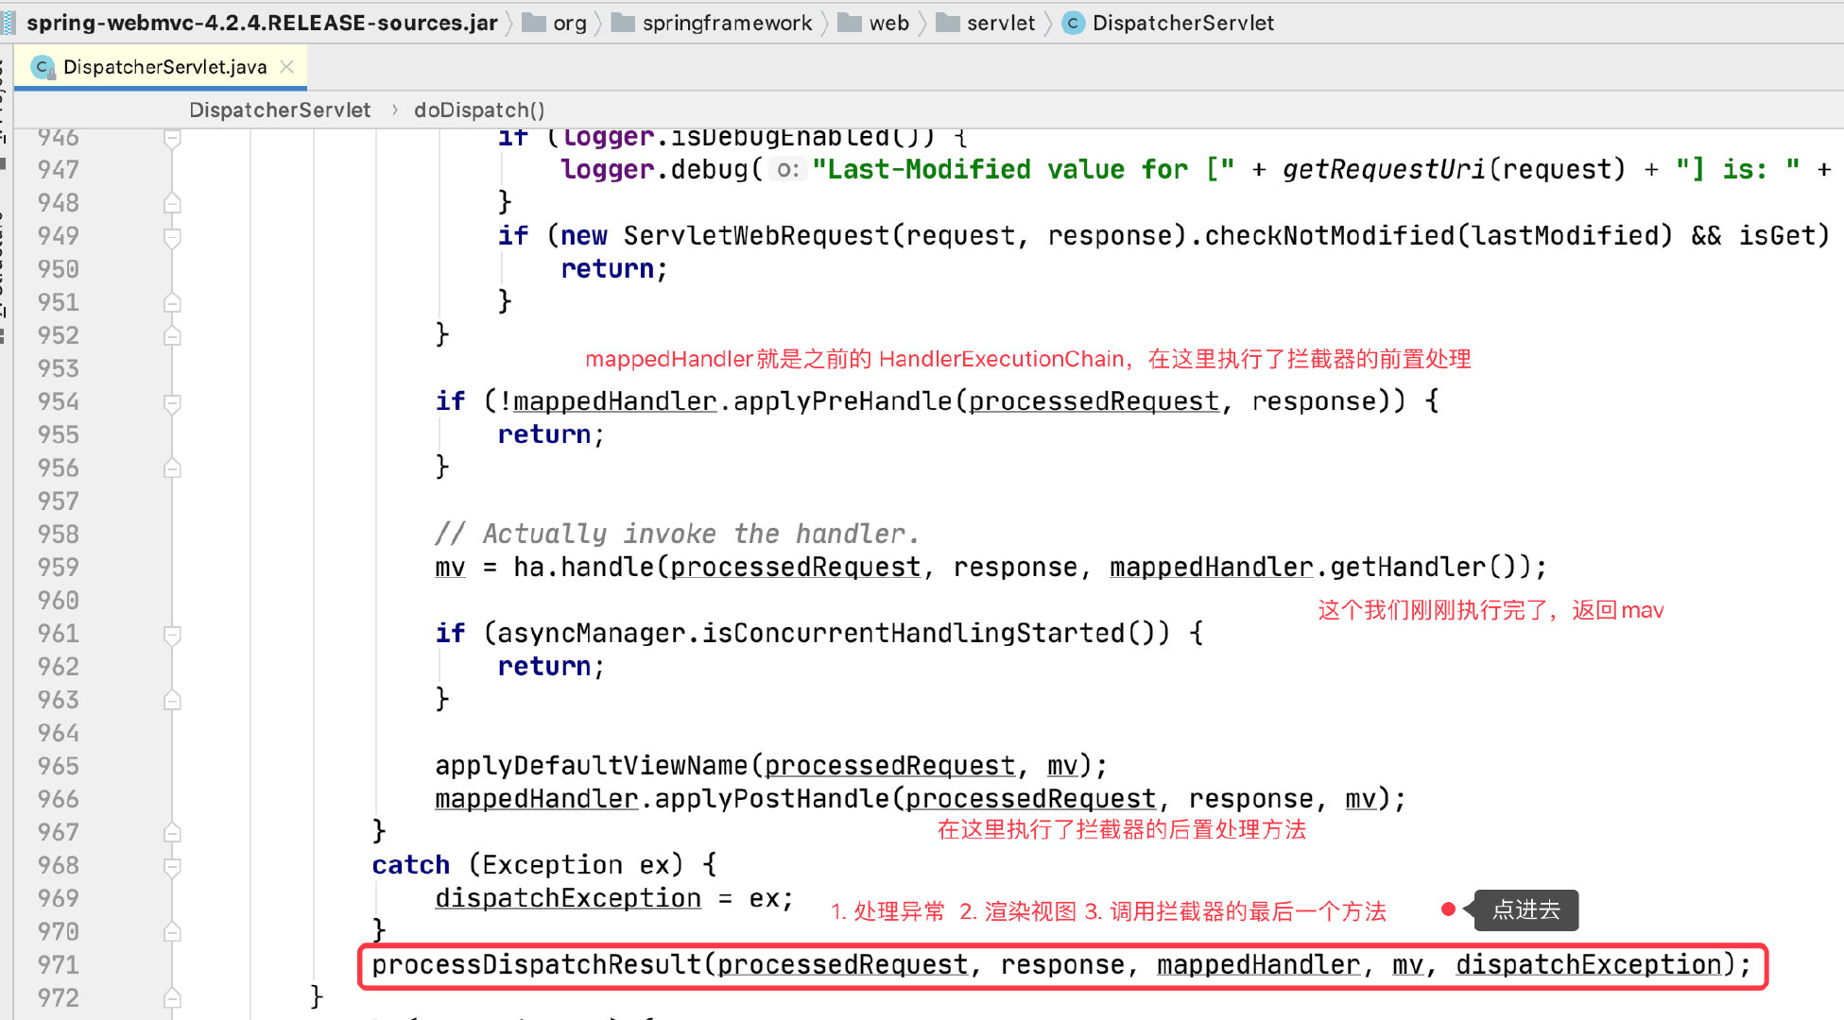Collapse the asyncManager if block at line 961
The width and height of the screenshot is (1844, 1020).
pos(172,634)
